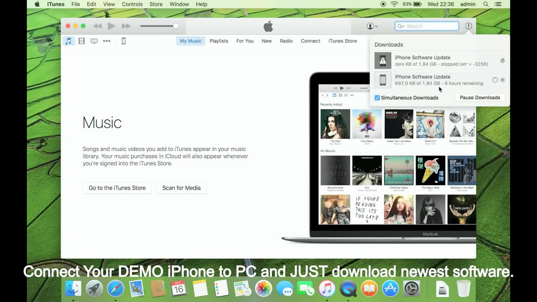Click Go to the iTunes Store

click(x=117, y=188)
